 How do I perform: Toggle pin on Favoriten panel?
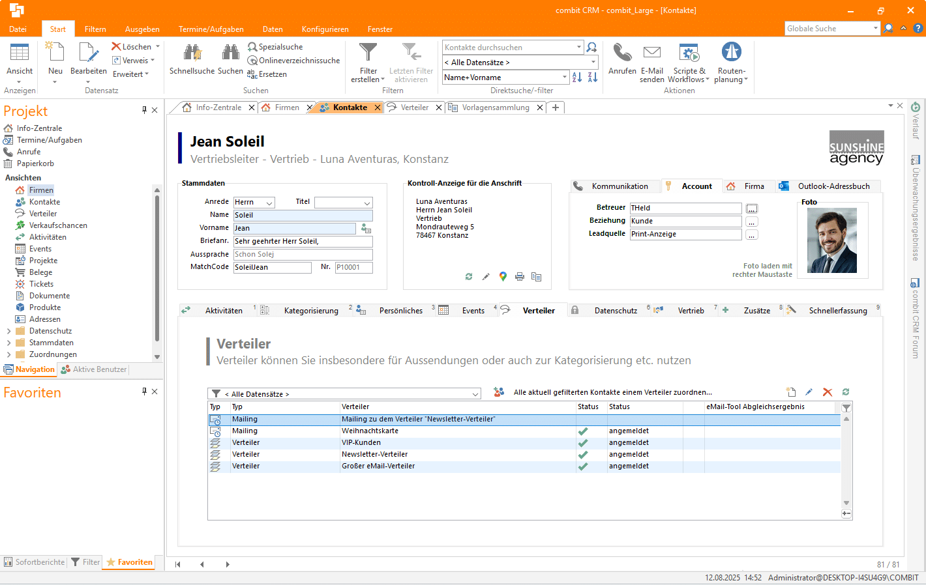(144, 392)
